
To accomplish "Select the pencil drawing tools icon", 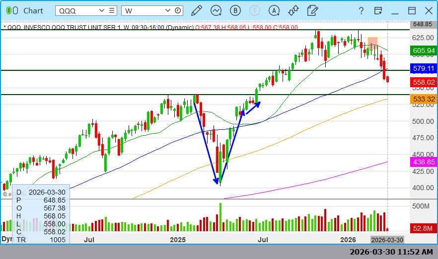I will tap(197, 10).
